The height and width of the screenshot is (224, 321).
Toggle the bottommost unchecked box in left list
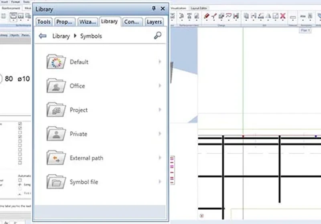click(x=20, y=163)
